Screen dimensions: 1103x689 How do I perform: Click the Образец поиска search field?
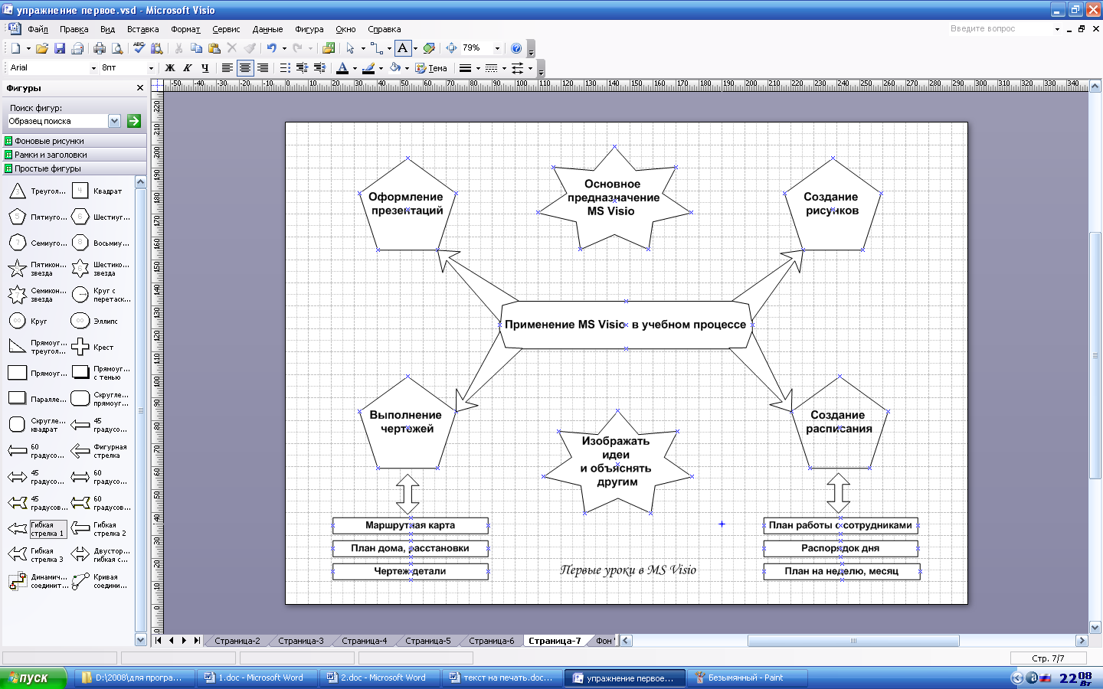click(x=57, y=121)
